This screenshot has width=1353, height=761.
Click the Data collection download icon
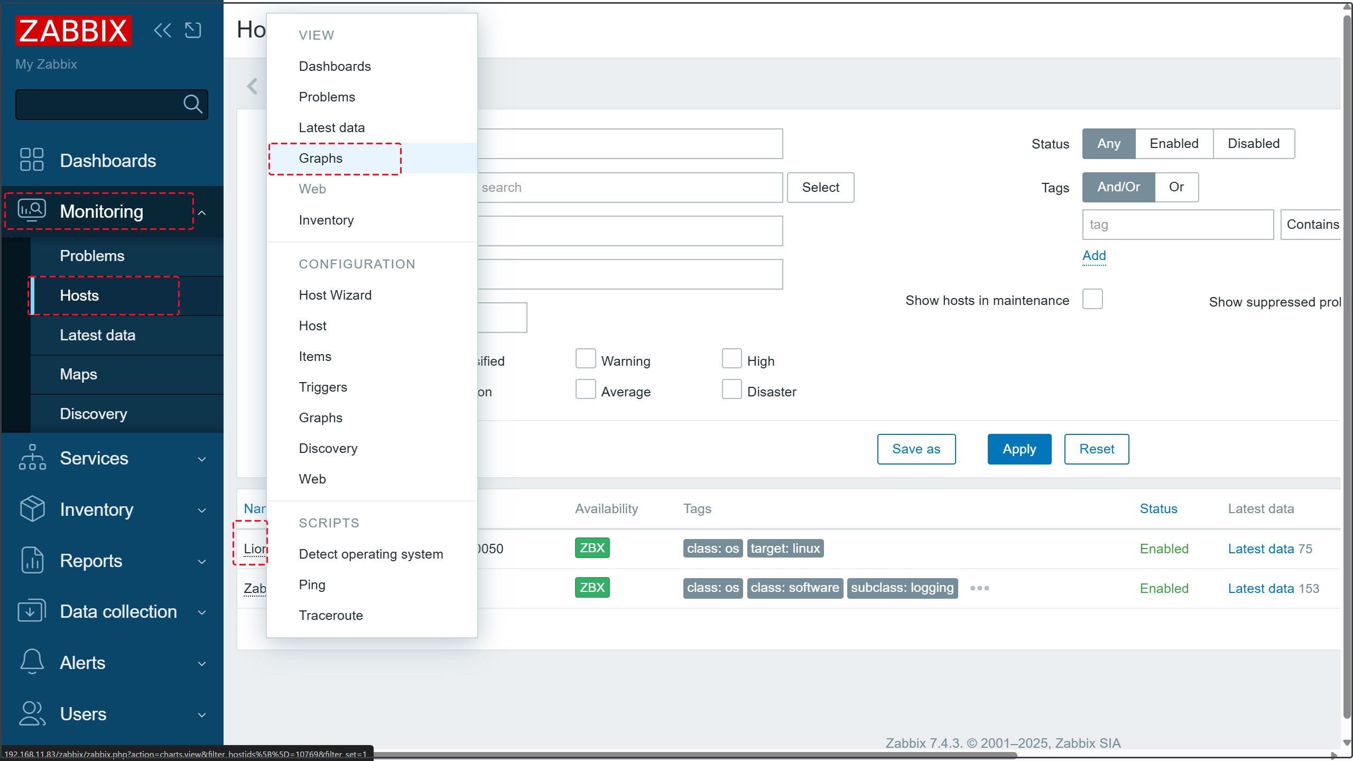click(x=32, y=611)
